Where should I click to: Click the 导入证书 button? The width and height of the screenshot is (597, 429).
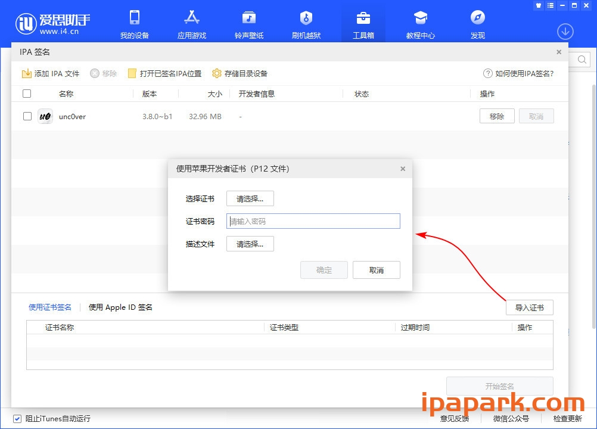(x=529, y=307)
